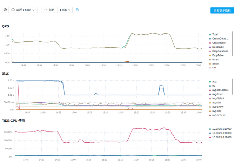Click the 延迟 legend scrollbar
The width and height of the screenshot is (242, 163).
click(233, 87)
